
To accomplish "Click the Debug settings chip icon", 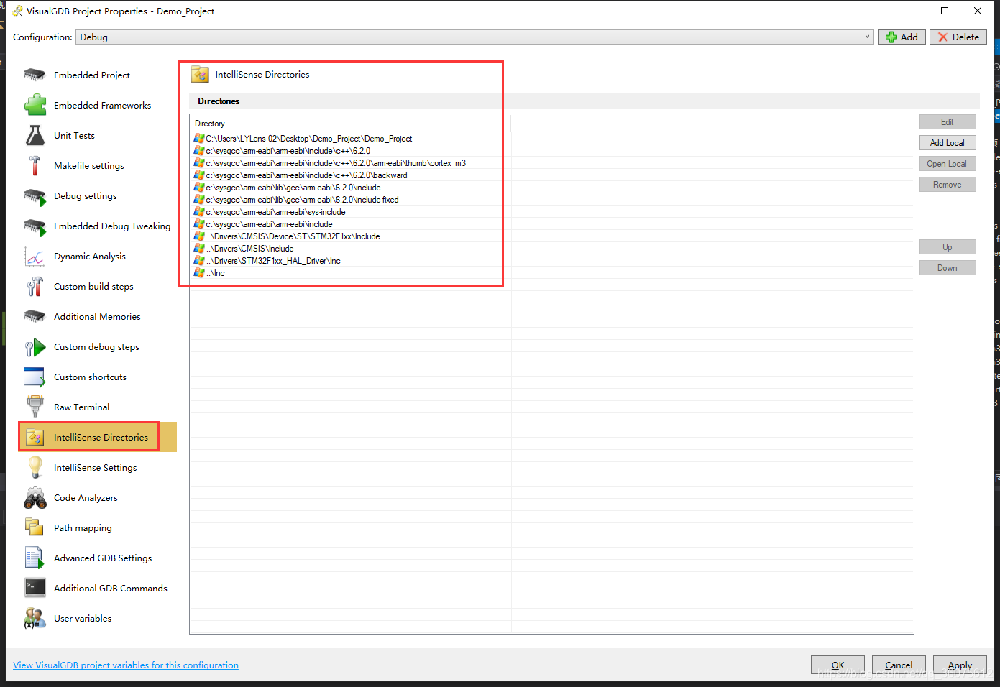I will 35,195.
